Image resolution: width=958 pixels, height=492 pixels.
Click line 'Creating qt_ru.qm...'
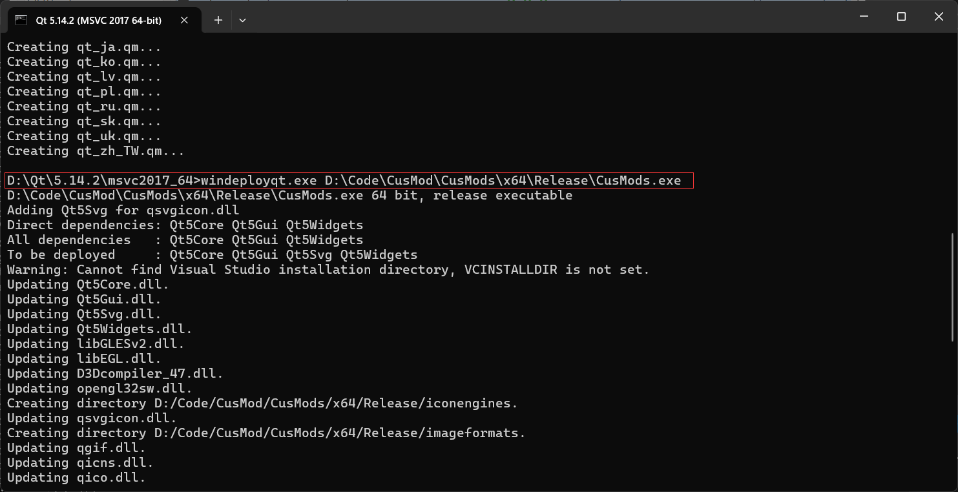pyautogui.click(x=84, y=107)
